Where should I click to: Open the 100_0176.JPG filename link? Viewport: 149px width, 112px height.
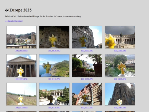[54, 107]
